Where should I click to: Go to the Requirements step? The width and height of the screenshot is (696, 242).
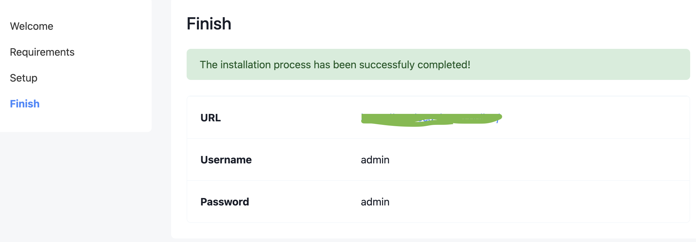click(x=42, y=52)
